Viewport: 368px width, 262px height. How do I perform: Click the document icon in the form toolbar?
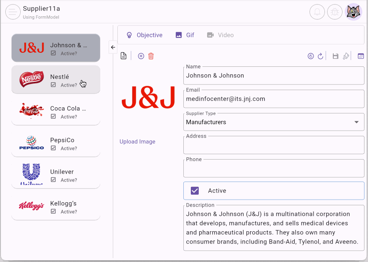coord(124,56)
